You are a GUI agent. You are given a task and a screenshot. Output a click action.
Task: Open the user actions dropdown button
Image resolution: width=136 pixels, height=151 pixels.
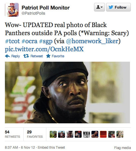[99, 7]
